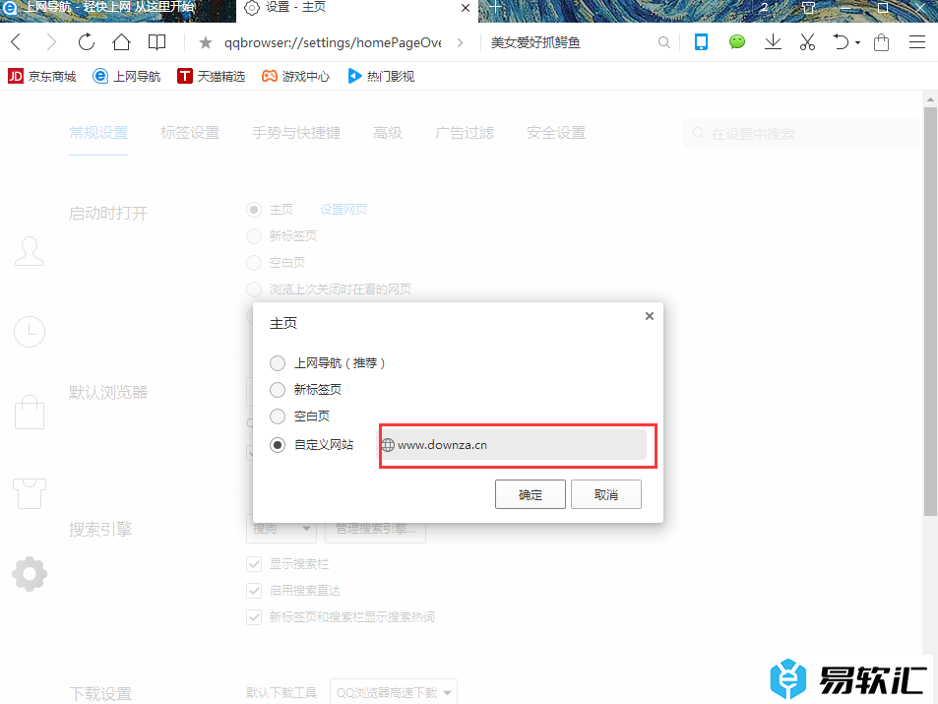Bookmark page with the star icon
The image size is (938, 704).
205,42
